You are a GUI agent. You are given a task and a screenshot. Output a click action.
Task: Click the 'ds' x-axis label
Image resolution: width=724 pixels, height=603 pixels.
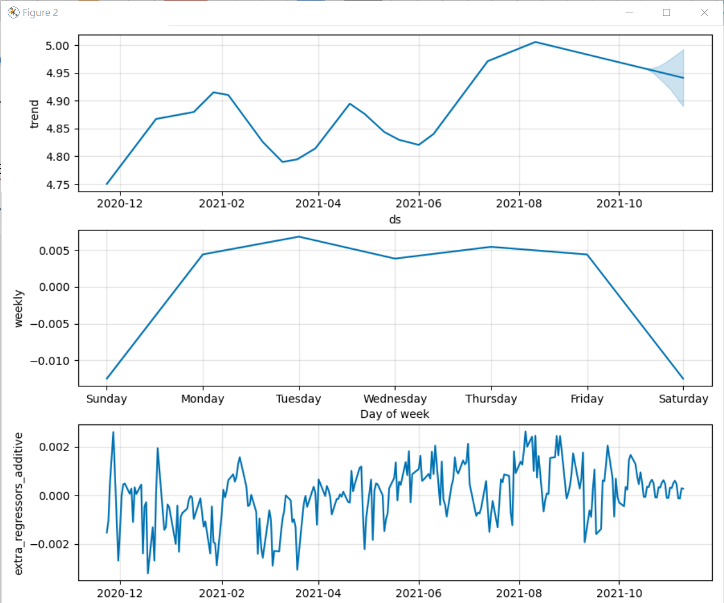(395, 220)
